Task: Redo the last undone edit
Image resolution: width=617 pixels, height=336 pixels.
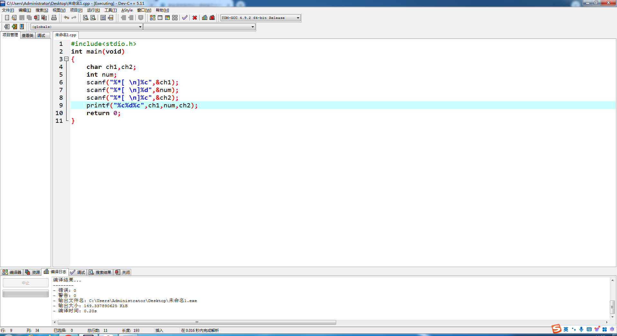Action: click(74, 18)
